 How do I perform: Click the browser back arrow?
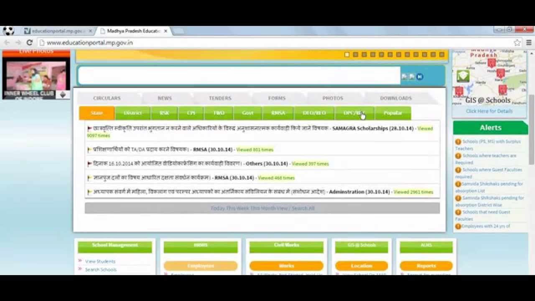click(7, 43)
